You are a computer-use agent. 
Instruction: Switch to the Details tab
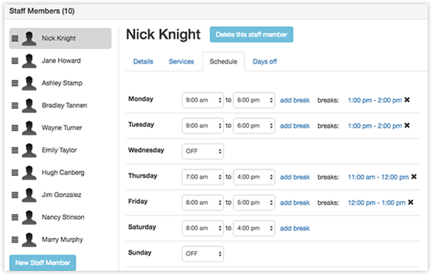click(143, 62)
